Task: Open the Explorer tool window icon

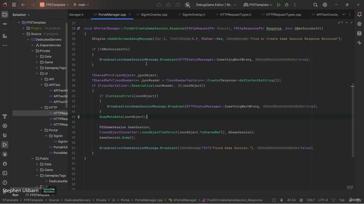Action: tap(5, 15)
